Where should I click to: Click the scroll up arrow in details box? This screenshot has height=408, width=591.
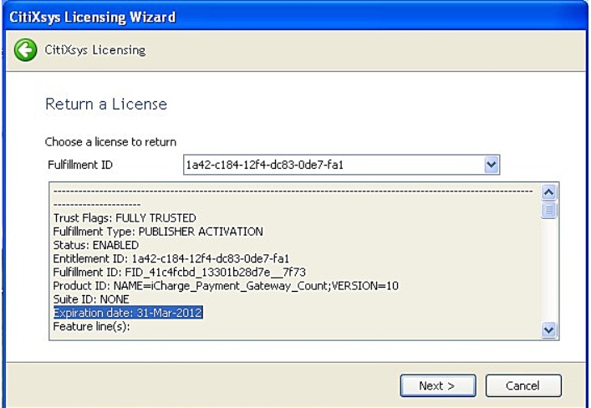point(548,192)
